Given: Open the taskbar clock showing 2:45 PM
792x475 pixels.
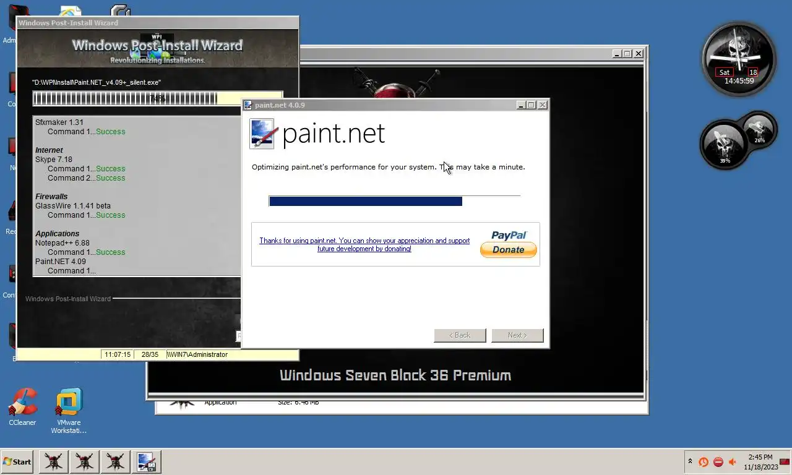Looking at the screenshot, I should (760, 462).
